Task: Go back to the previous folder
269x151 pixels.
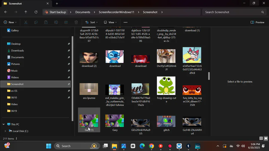Action: pyautogui.click(x=6, y=12)
